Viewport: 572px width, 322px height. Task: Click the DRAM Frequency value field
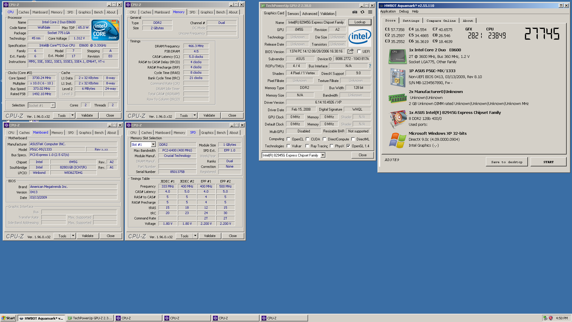196,46
